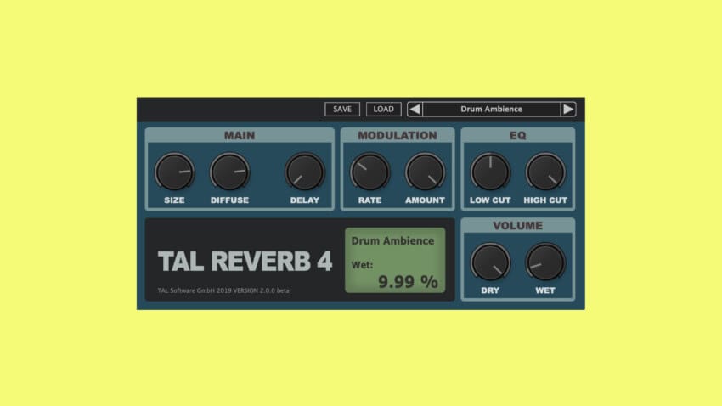Click the LOW CUT knob
Viewport: 722px width, 406px height.
point(490,172)
